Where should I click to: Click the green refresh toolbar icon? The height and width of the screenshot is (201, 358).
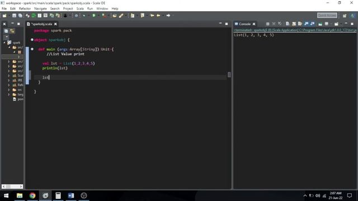click(x=34, y=16)
